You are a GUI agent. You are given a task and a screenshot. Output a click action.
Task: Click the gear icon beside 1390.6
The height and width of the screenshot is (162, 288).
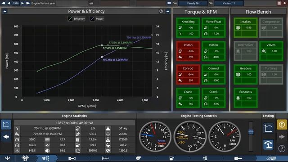point(108,151)
